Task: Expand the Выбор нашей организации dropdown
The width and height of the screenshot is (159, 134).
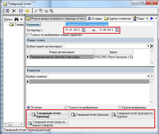Action: pos(148,46)
